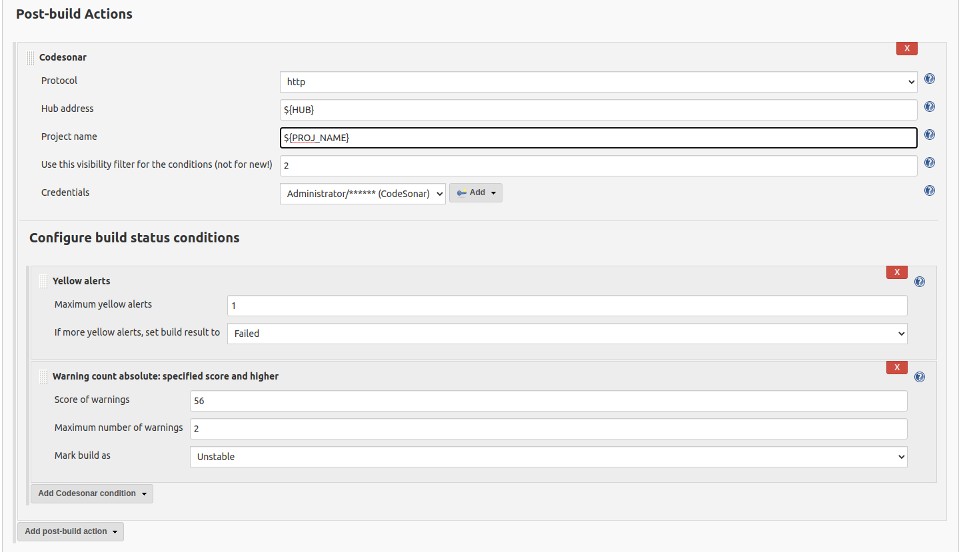959x552 pixels.
Task: Open help for the visibility filter field
Action: tap(930, 162)
